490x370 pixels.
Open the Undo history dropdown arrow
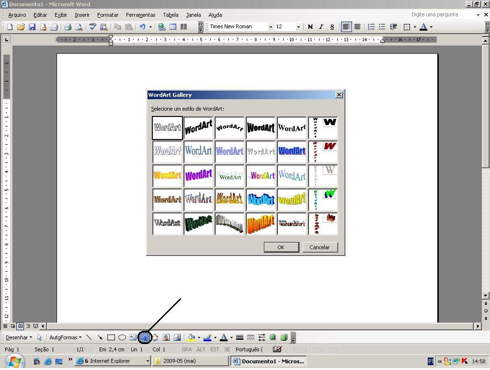(x=150, y=27)
